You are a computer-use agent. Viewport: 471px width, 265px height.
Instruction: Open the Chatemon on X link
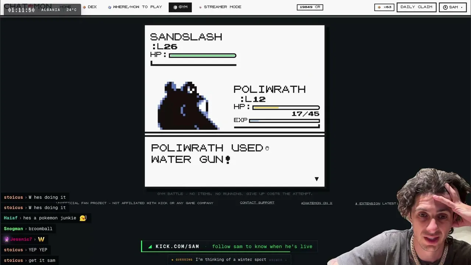tap(316, 203)
